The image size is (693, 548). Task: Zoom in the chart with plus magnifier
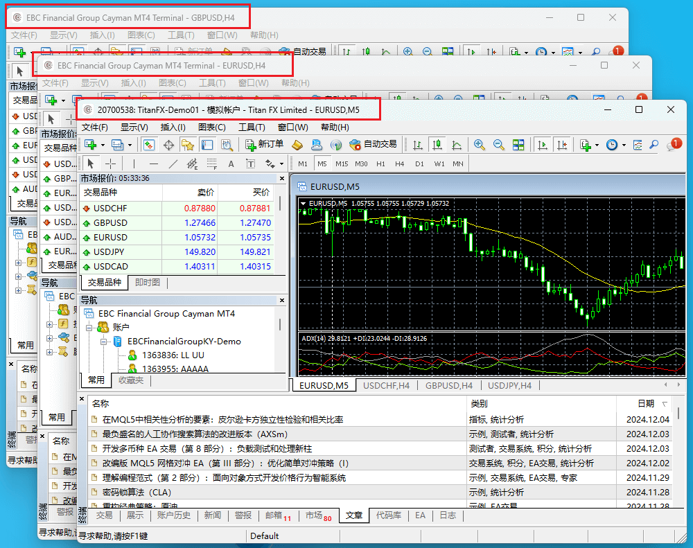click(x=479, y=145)
